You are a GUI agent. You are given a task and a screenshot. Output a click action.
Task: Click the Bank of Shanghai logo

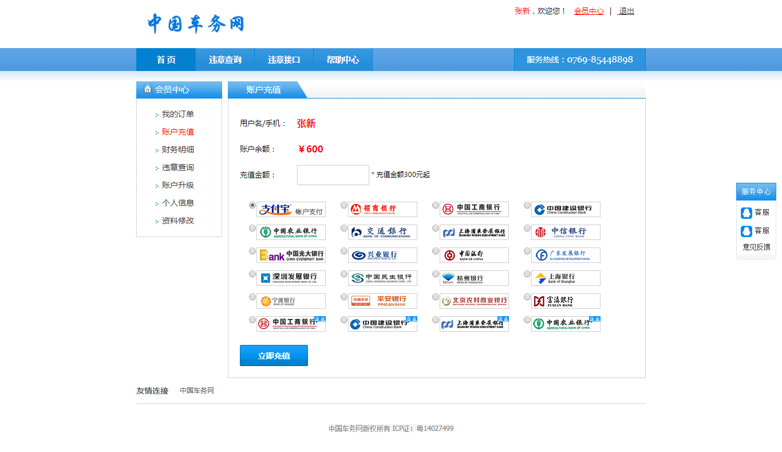[566, 278]
